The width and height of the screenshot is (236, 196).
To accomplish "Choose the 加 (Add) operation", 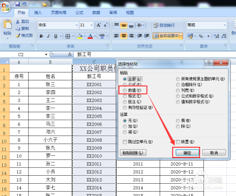I will (x=130, y=126).
